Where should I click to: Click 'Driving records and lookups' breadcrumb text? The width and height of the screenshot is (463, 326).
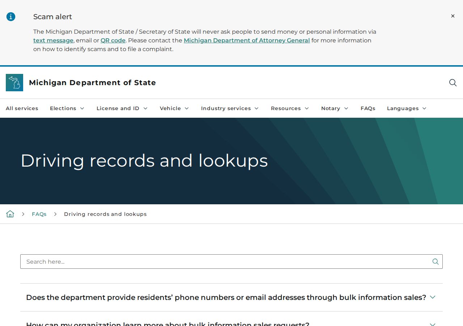[x=105, y=214]
